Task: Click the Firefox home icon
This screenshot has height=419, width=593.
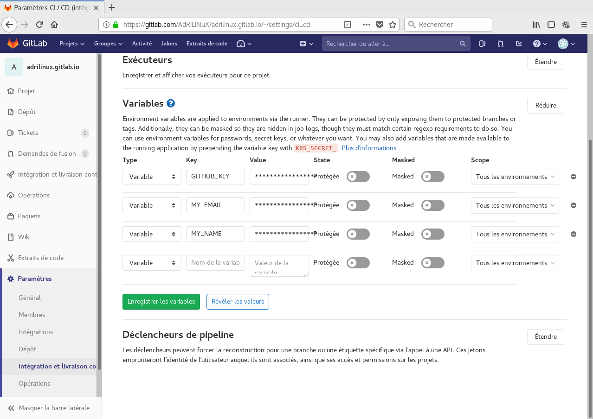Action: tap(54, 25)
